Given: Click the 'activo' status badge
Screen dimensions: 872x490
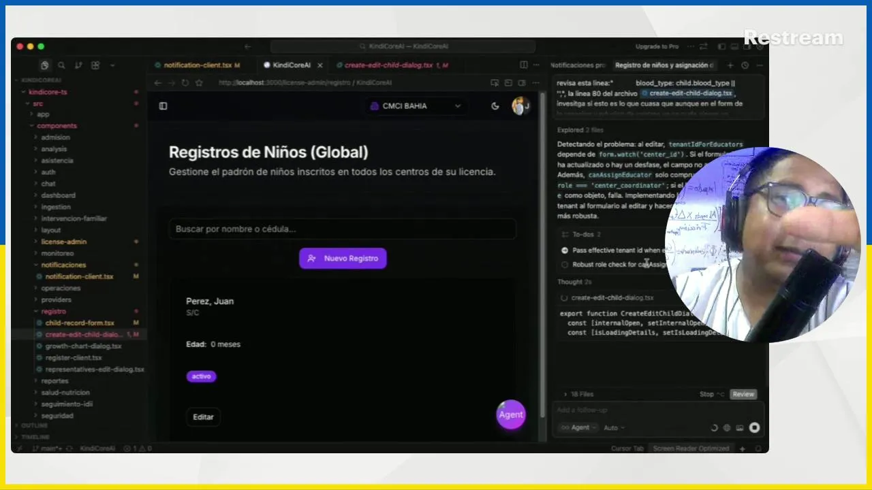Looking at the screenshot, I should tap(201, 376).
